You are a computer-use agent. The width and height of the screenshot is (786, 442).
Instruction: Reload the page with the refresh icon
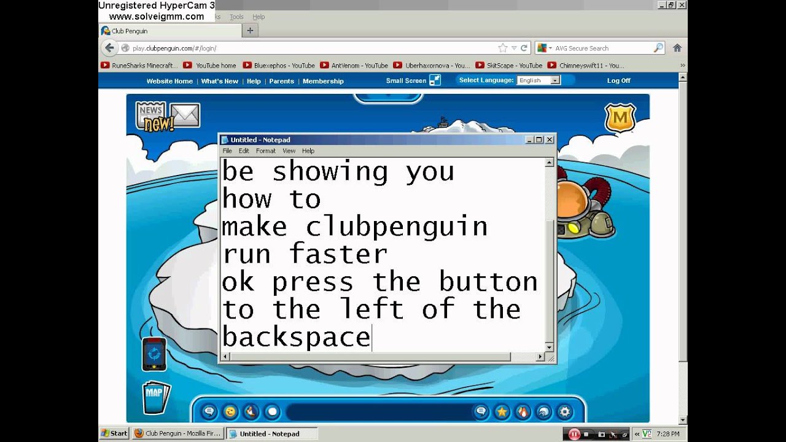click(524, 48)
